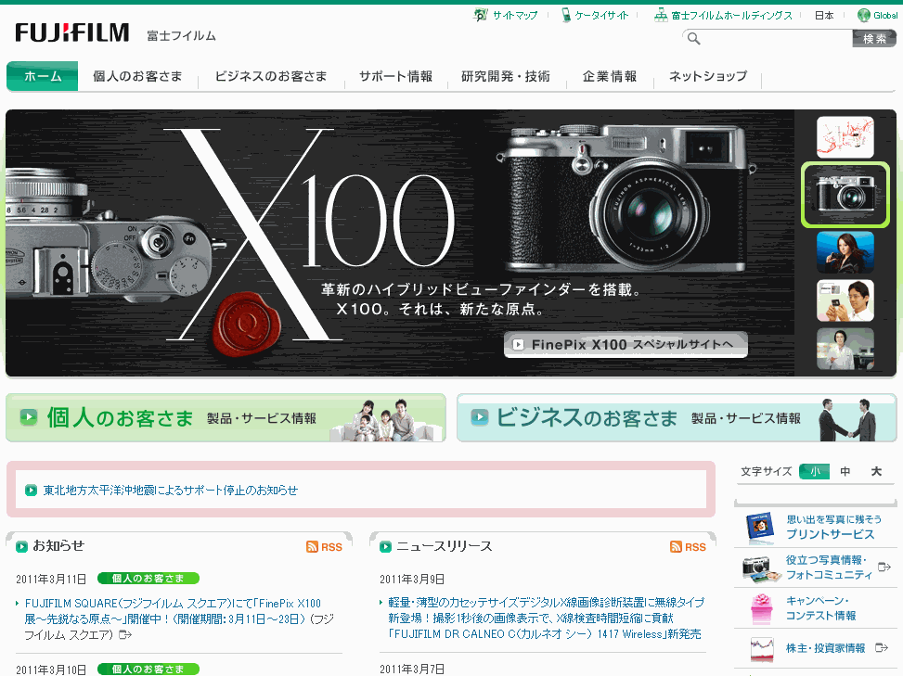The image size is (903, 676).
Task: Click the magnifying glass search icon
Action: (x=693, y=39)
